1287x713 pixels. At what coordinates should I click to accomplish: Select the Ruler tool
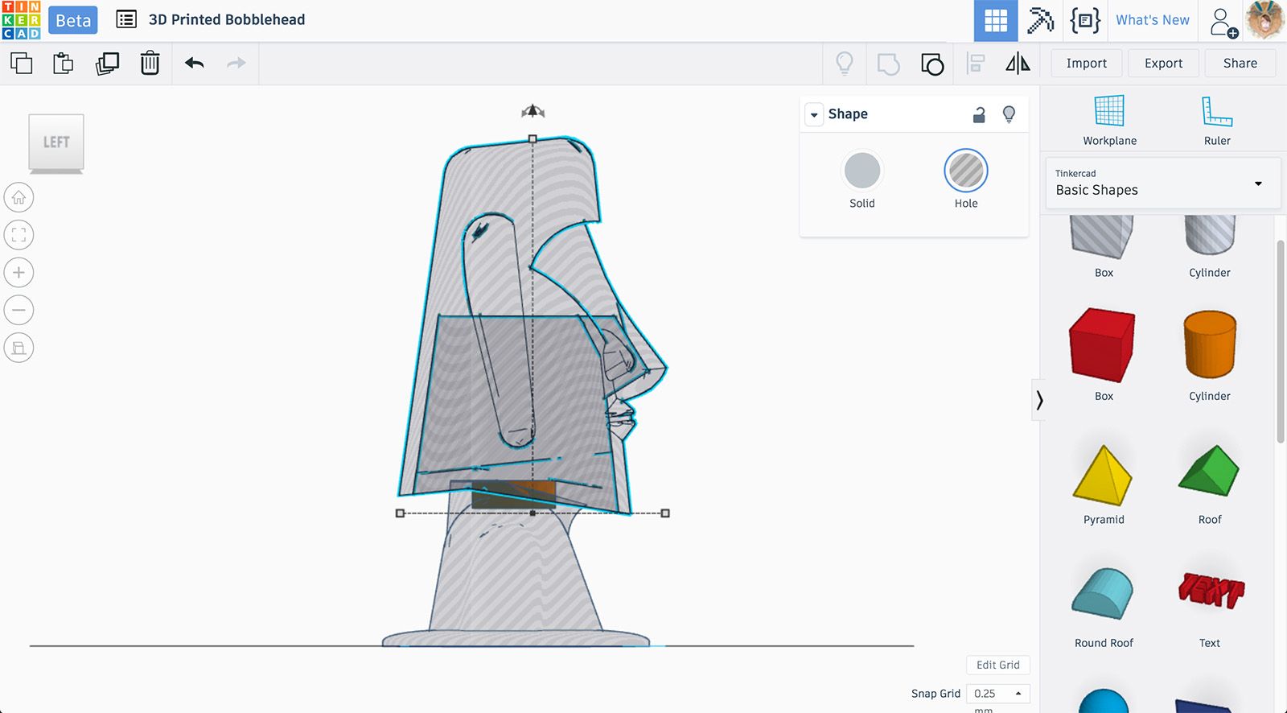1217,120
